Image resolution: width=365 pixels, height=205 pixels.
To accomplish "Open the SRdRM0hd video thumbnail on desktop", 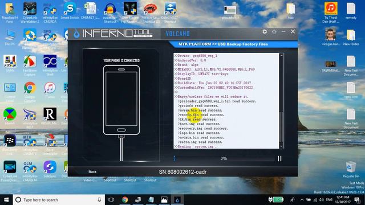I will pyautogui.click(x=331, y=66).
